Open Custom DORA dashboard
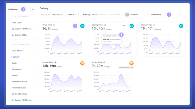Screen dimensions: 195x109 (x=21, y=35)
